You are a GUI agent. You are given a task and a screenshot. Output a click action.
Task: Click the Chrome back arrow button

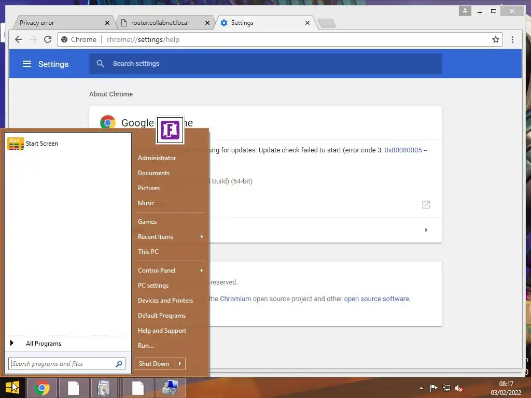pyautogui.click(x=19, y=39)
